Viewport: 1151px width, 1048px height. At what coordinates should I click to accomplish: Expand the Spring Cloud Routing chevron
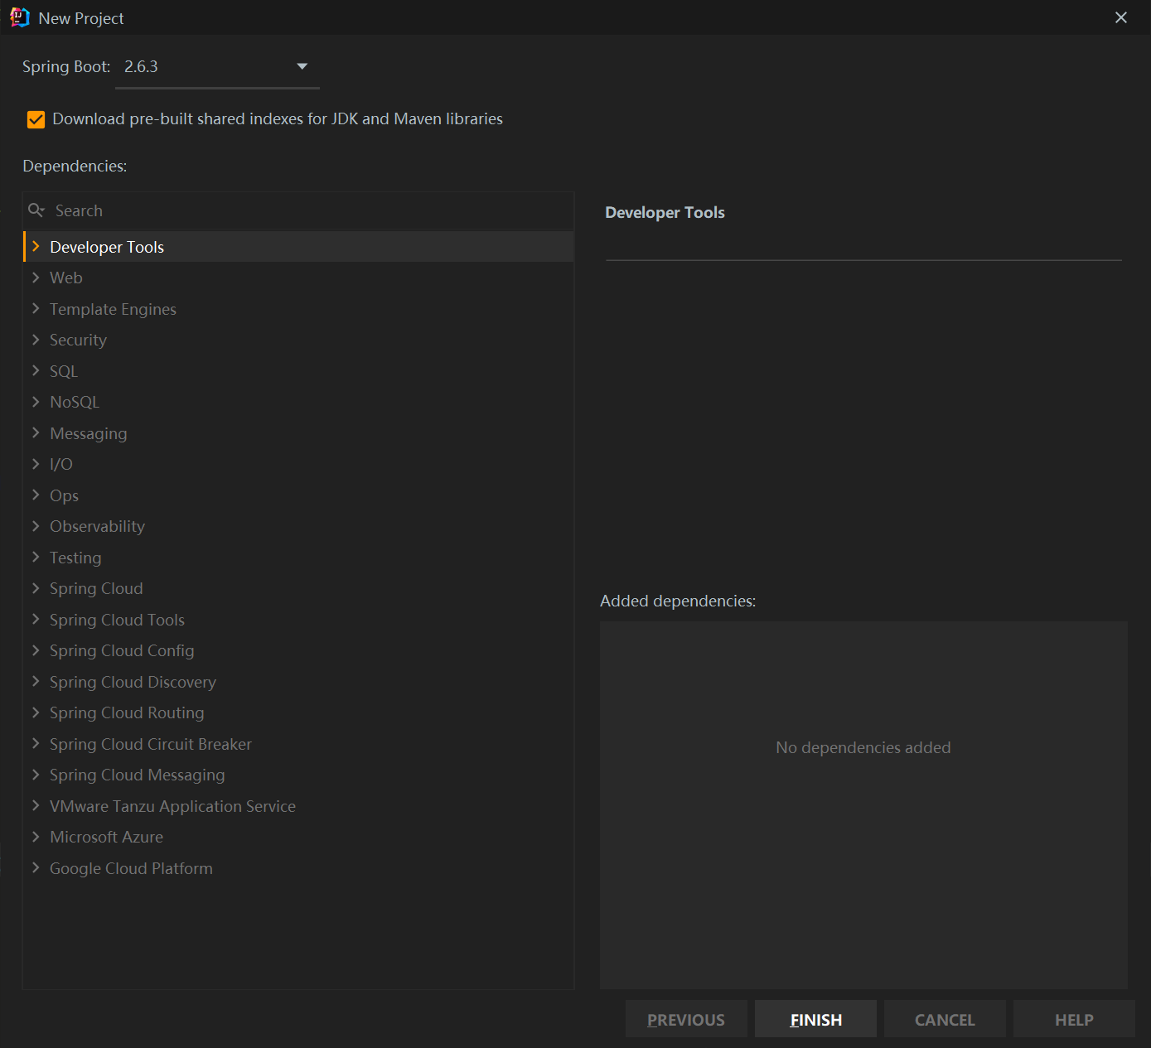(36, 712)
